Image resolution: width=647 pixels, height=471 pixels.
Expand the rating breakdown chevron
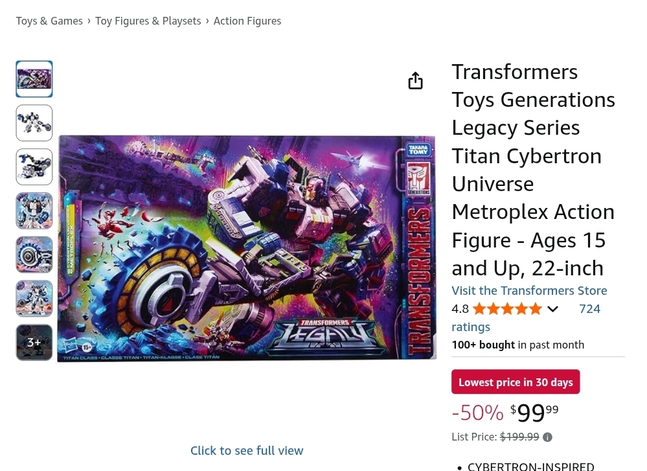point(552,309)
